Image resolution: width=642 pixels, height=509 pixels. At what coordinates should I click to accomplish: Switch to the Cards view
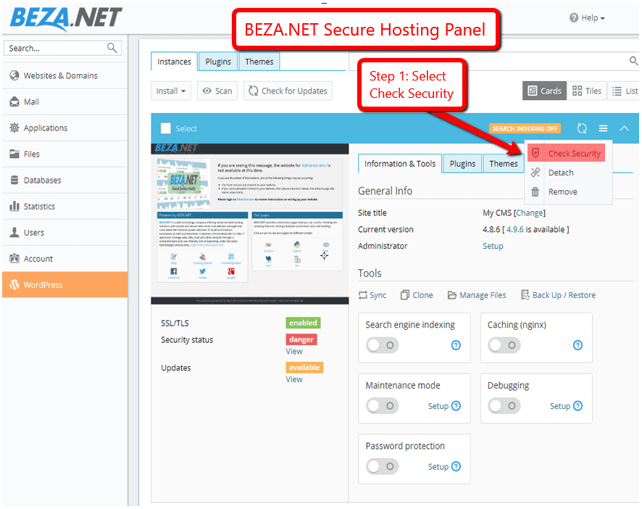pyautogui.click(x=544, y=91)
